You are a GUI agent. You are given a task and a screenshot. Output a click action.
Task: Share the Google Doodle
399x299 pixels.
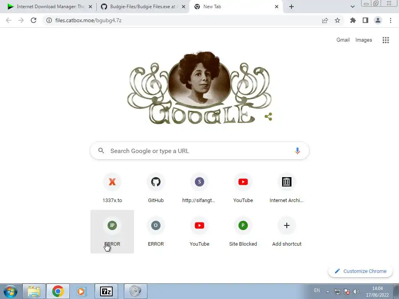pyautogui.click(x=268, y=117)
